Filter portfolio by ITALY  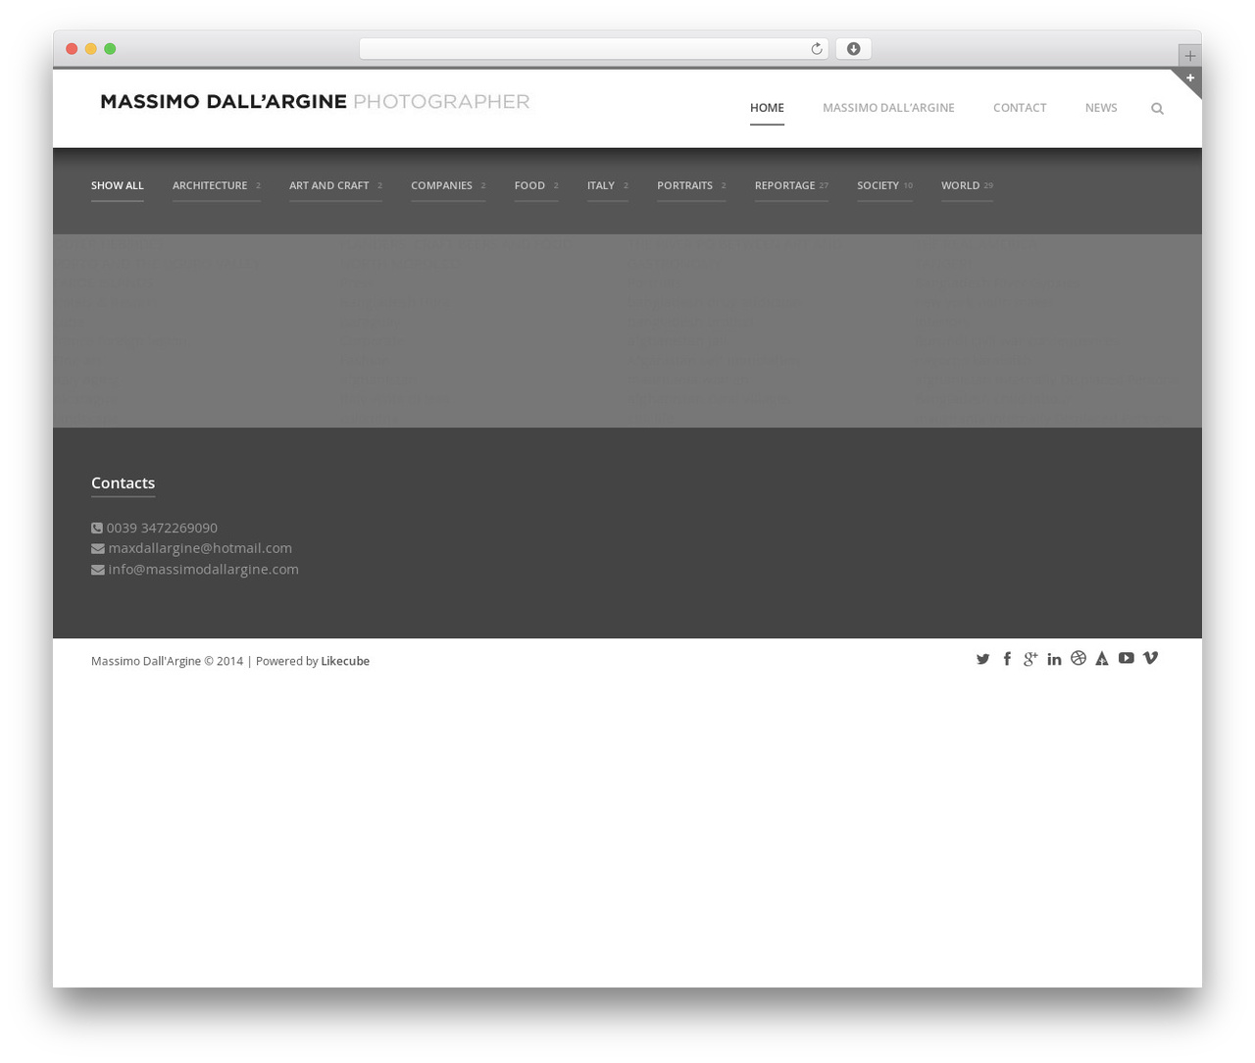608,185
